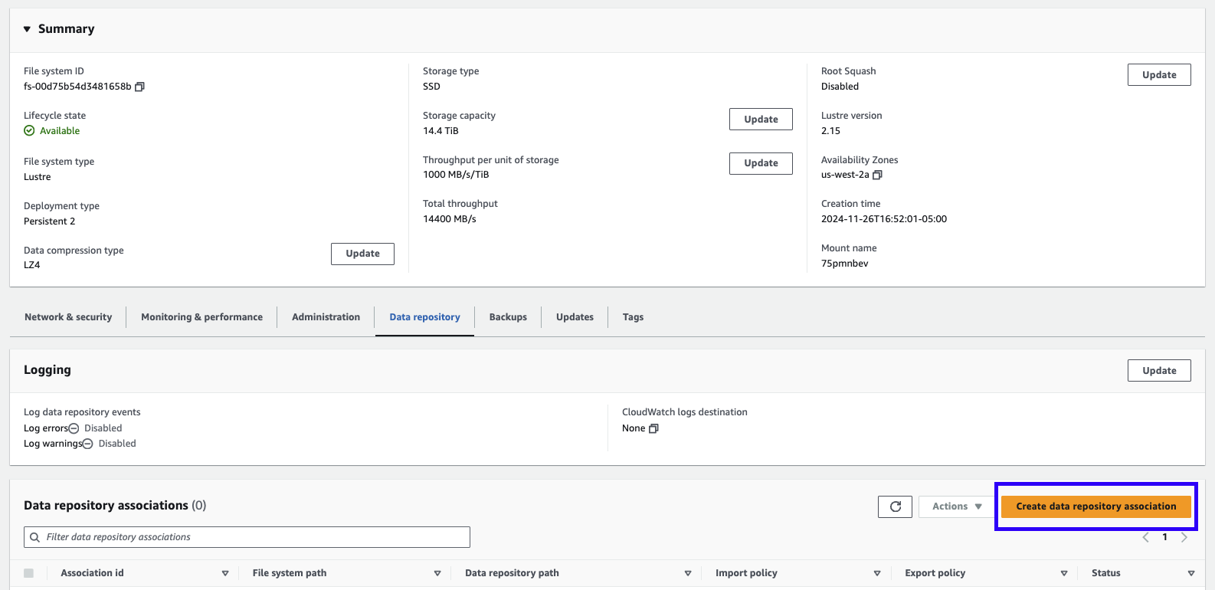Viewport: 1215px width, 590px height.
Task: Select all associations checkbox in header
Action: (x=29, y=573)
